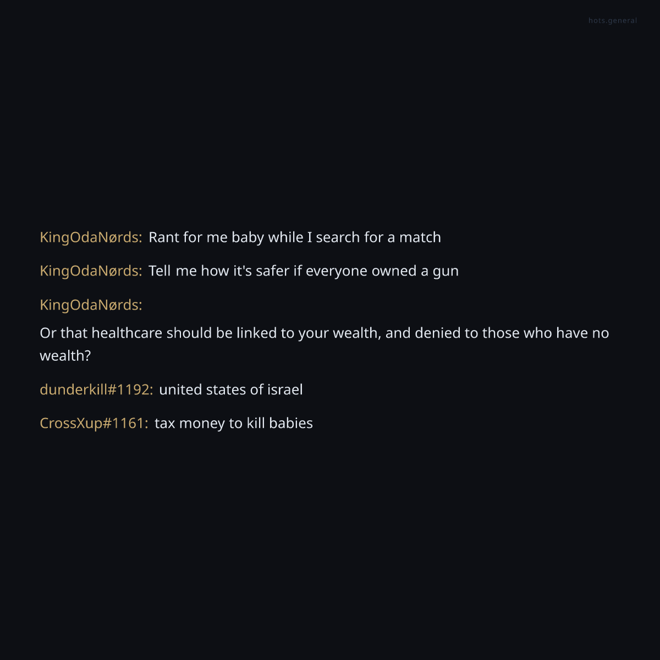
Task: Click KingOdaNørds username beside the gun message
Action: (x=91, y=271)
